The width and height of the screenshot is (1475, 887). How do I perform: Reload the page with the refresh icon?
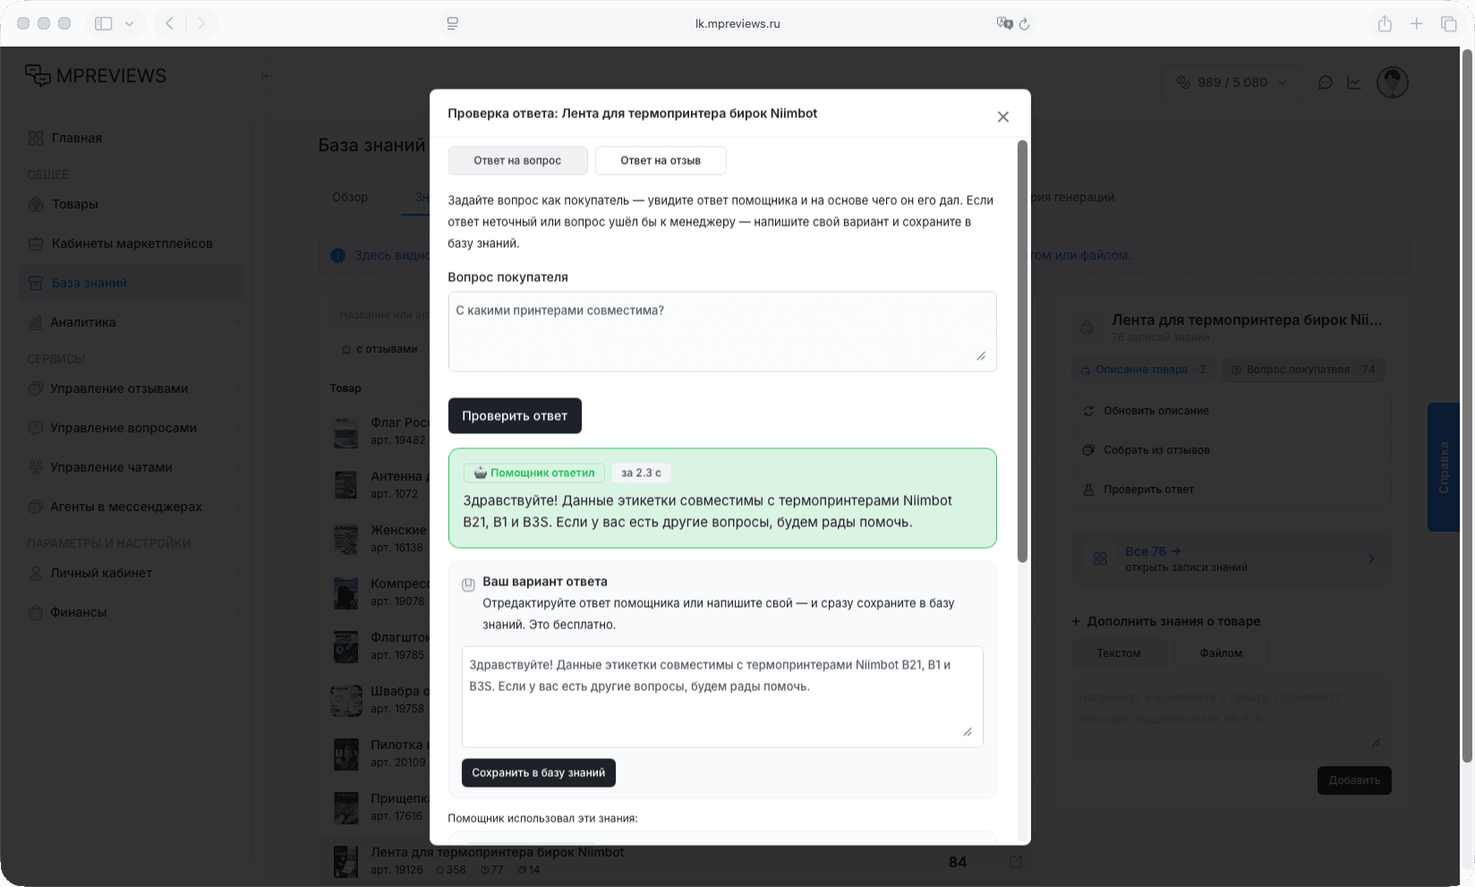1025,24
